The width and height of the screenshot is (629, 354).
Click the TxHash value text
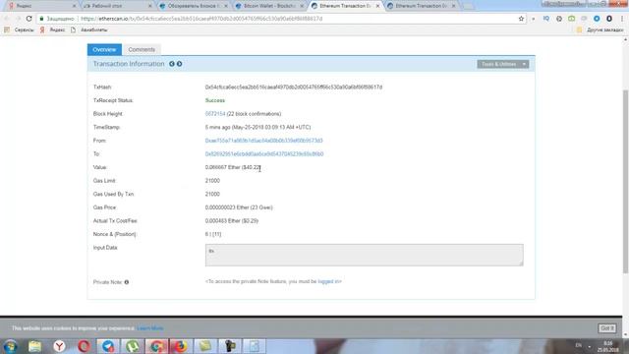click(x=294, y=88)
